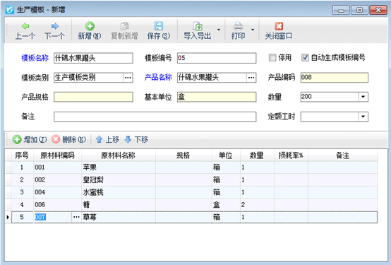Save the template with 保存 disk icon
This screenshot has height=265, width=391.
(158, 26)
